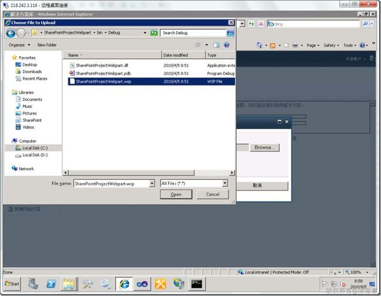381x296 pixels.
Task: Open the orange tools icon in taskbar
Action: (161, 284)
